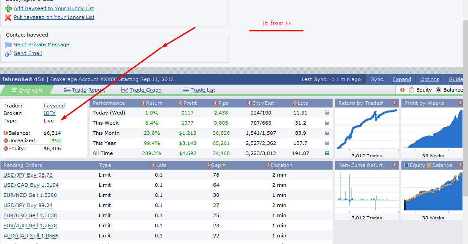The width and height of the screenshot is (468, 244).
Task: Select the Balance radio button
Action: coord(438,90)
